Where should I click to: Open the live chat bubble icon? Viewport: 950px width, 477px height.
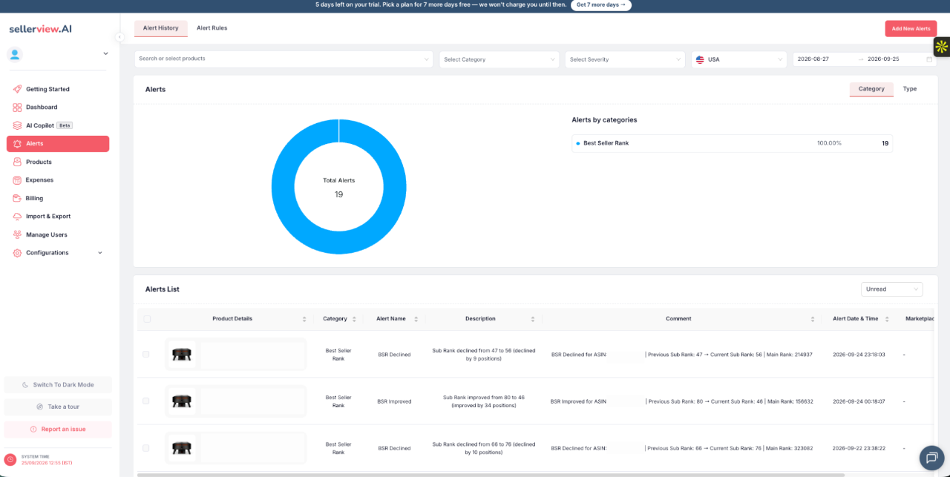(931, 458)
